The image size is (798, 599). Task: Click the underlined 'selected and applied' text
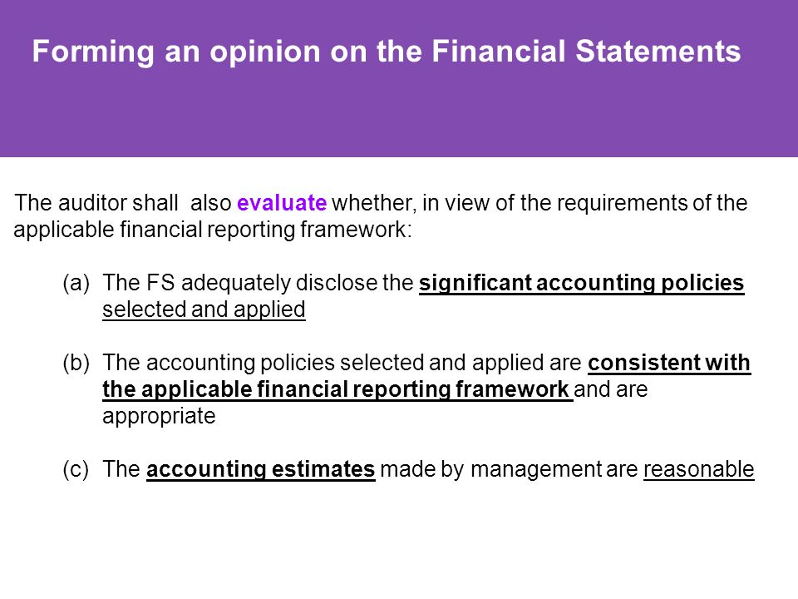(204, 309)
